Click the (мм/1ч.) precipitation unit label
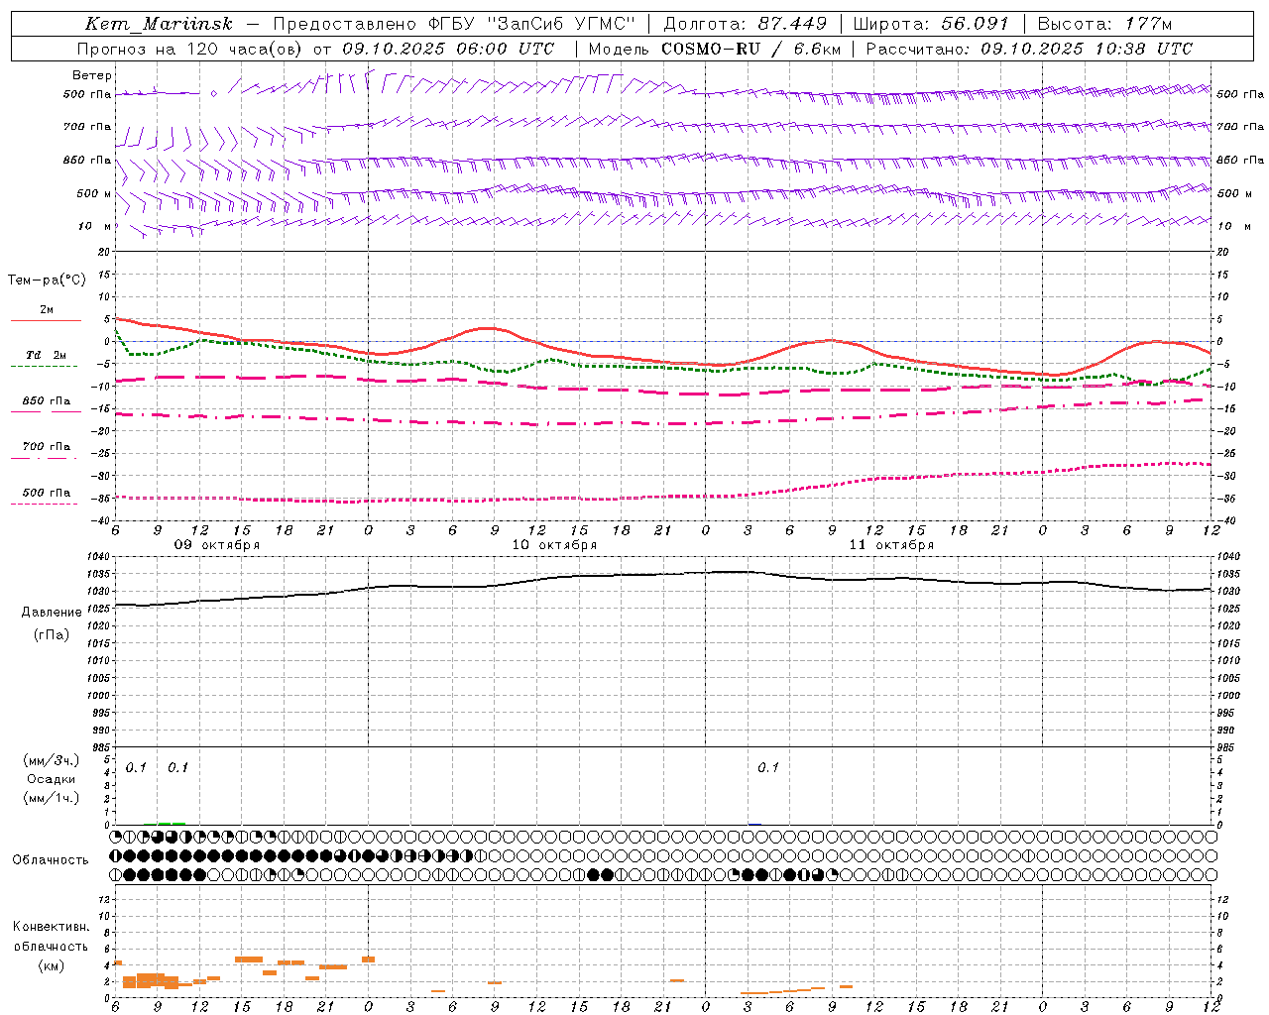This screenshot has width=1269, height=1015. [x=52, y=798]
